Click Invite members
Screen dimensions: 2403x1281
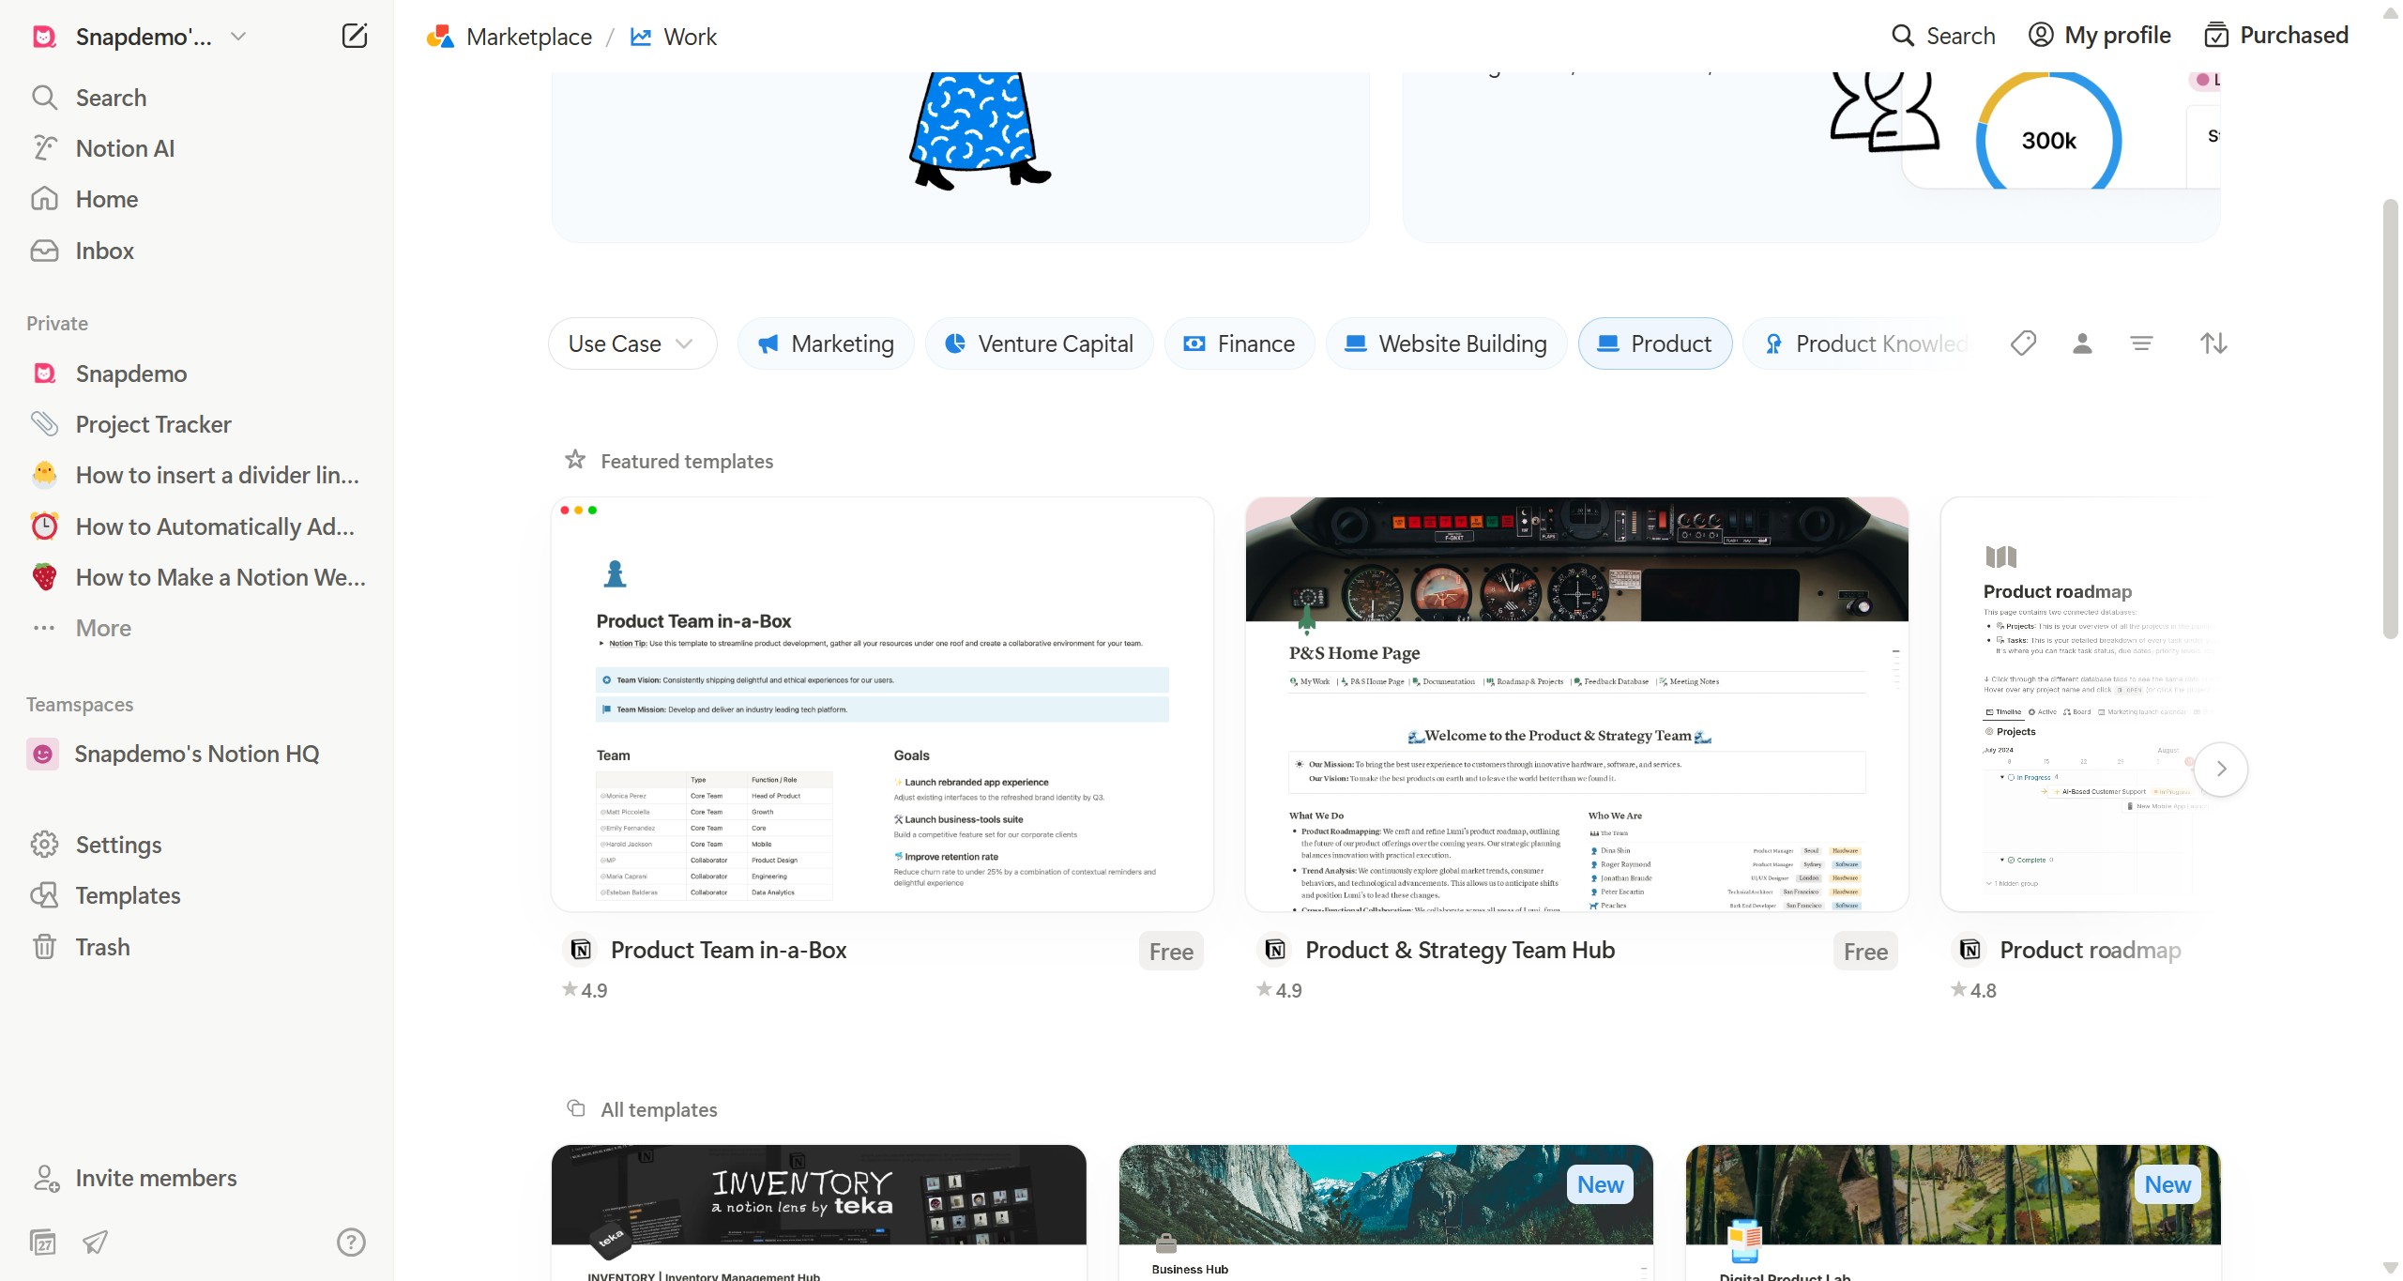point(197,1178)
